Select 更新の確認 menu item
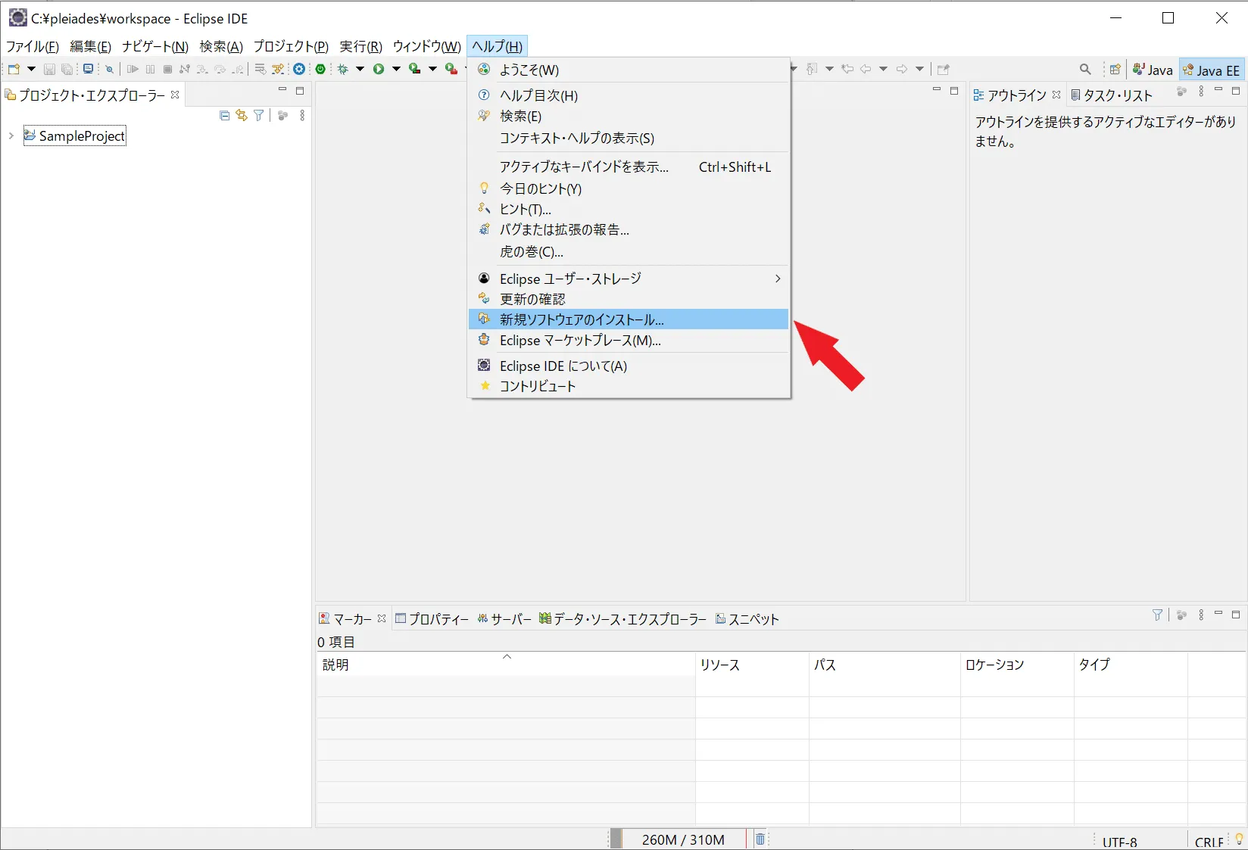Screen dimensions: 1248x850 pyautogui.click(x=629, y=299)
